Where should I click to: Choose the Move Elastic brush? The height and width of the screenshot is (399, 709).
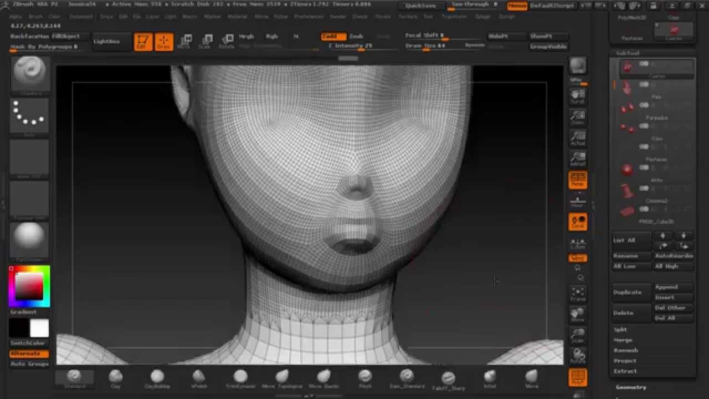323,379
